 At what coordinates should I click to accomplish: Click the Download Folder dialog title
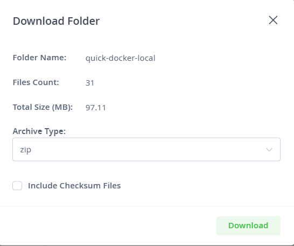click(56, 21)
